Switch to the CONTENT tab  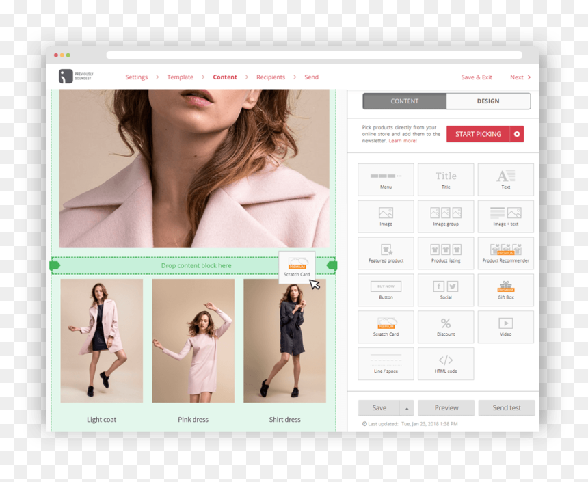pyautogui.click(x=404, y=101)
